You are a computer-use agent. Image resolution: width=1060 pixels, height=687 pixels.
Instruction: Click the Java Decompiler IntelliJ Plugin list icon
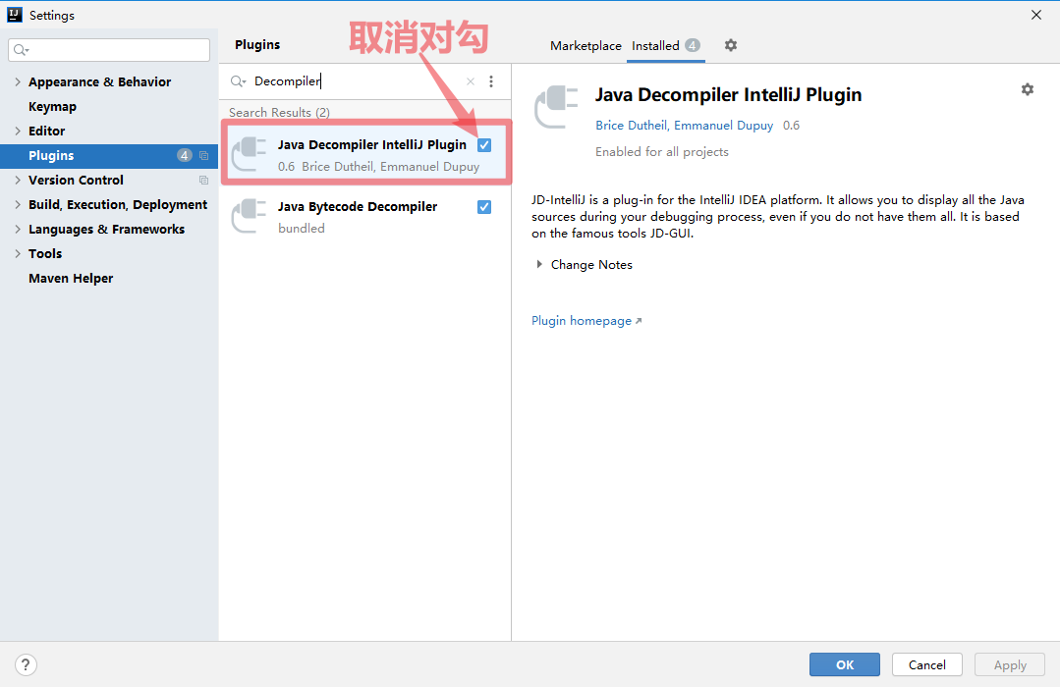[x=249, y=154]
